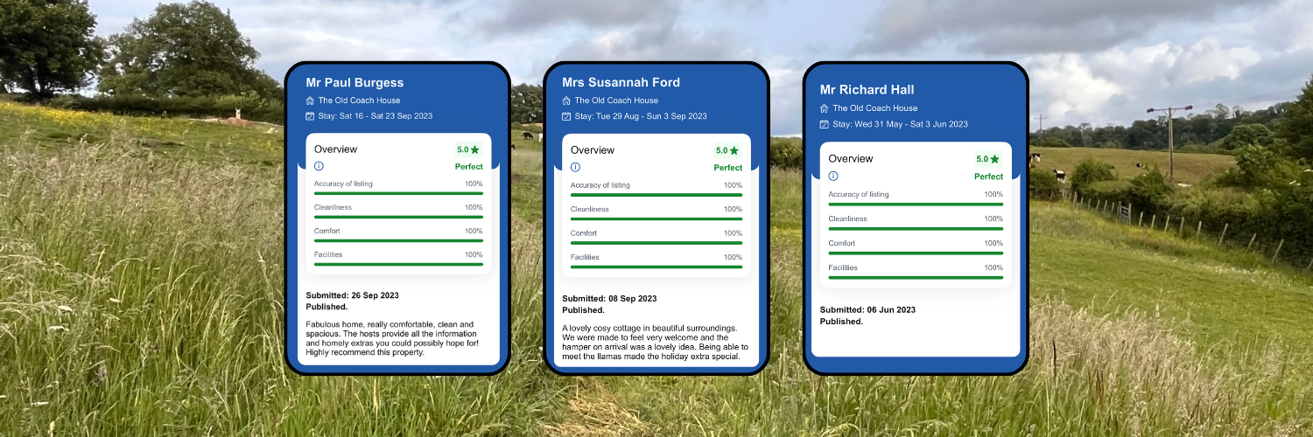Click the 5.0 star rating on Susannah Ford's card
This screenshot has width=1313, height=437.
click(727, 150)
